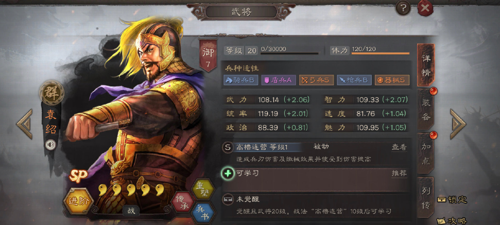Switch to the 加点 tab
This screenshot has width=500, height=225.
[426, 153]
